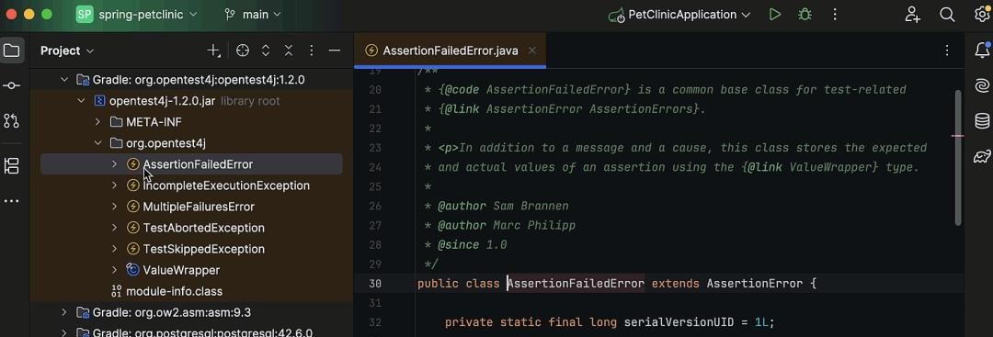Expand ValueWrapper class node

[x=115, y=270]
